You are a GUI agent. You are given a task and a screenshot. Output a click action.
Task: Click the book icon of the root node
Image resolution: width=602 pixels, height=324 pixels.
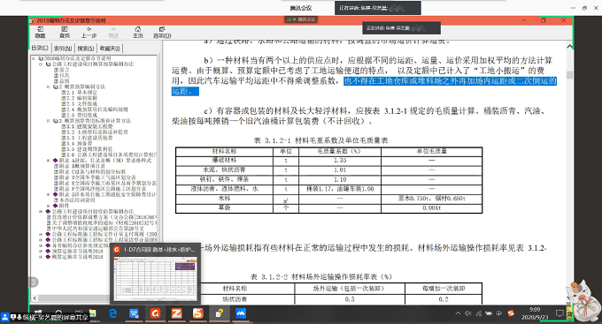click(x=41, y=58)
